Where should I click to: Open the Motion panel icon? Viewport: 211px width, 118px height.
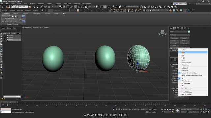181,28
